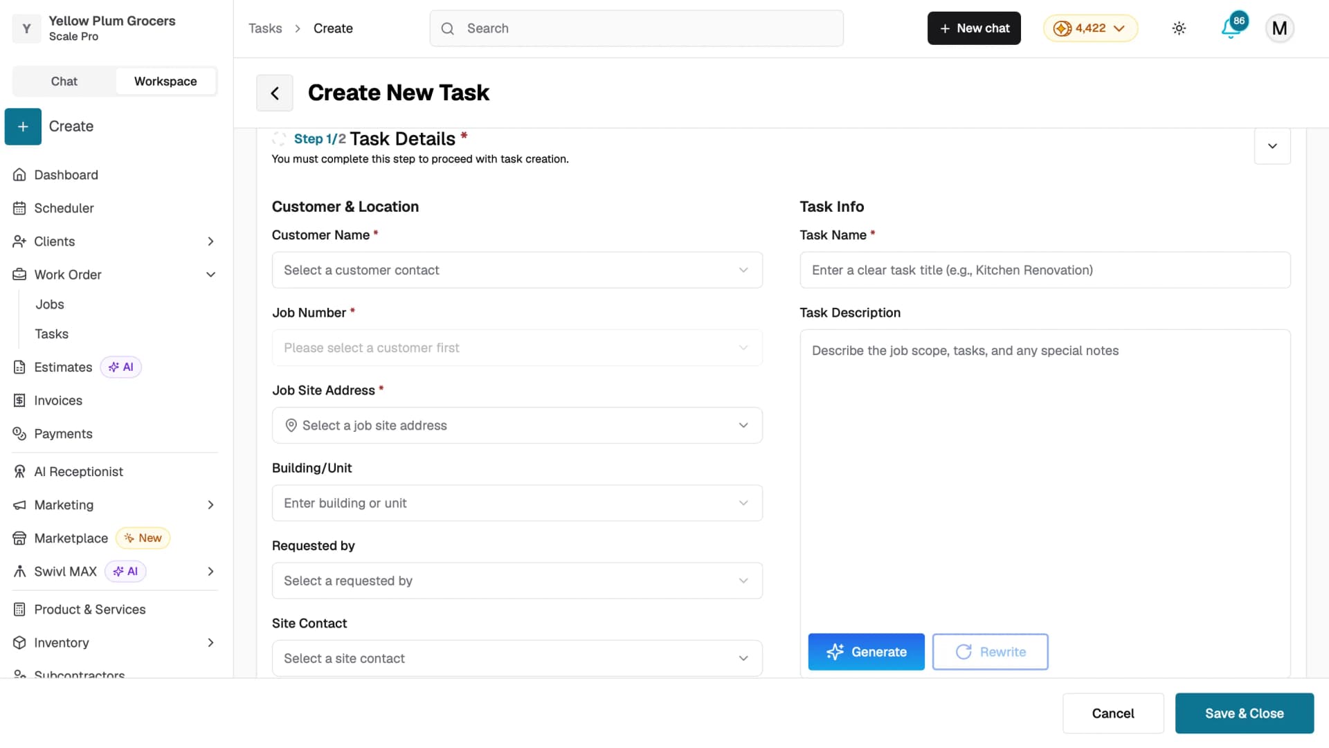The height and width of the screenshot is (748, 1329).
Task: Click the Cancel button
Action: pos(1113,713)
